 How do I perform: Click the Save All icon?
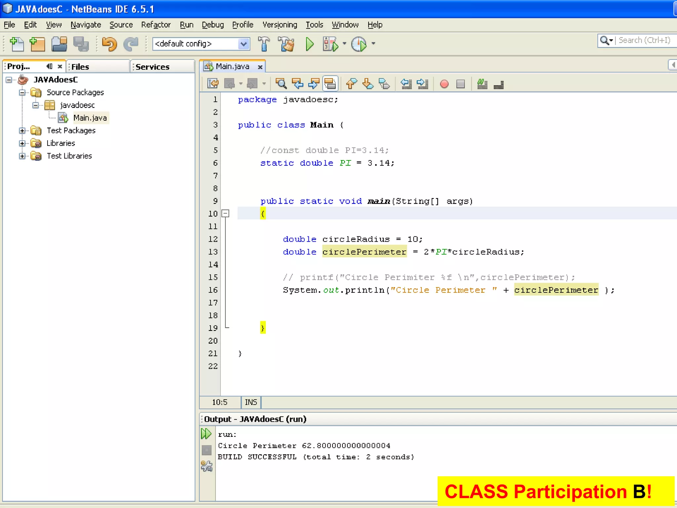pyautogui.click(x=81, y=44)
